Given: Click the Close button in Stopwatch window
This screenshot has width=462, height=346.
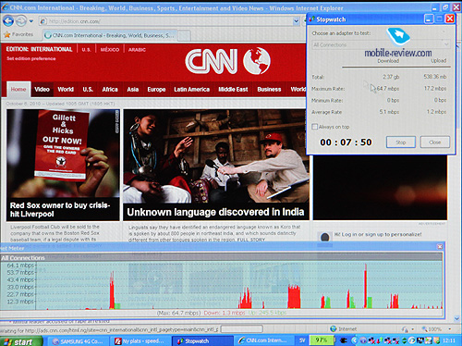Looking at the screenshot, I should click(435, 142).
